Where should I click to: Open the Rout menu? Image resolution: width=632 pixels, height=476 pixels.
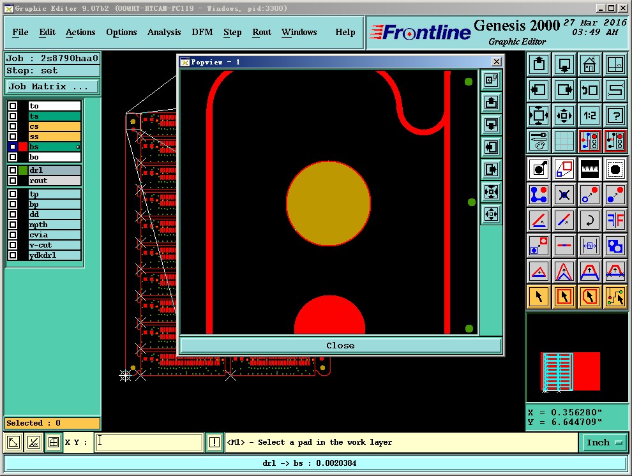[x=262, y=32]
